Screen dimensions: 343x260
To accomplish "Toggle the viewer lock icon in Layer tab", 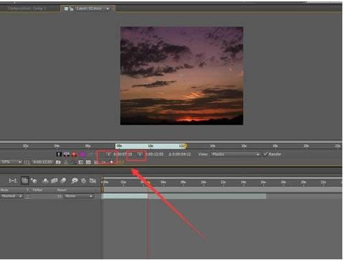I will click(x=71, y=9).
